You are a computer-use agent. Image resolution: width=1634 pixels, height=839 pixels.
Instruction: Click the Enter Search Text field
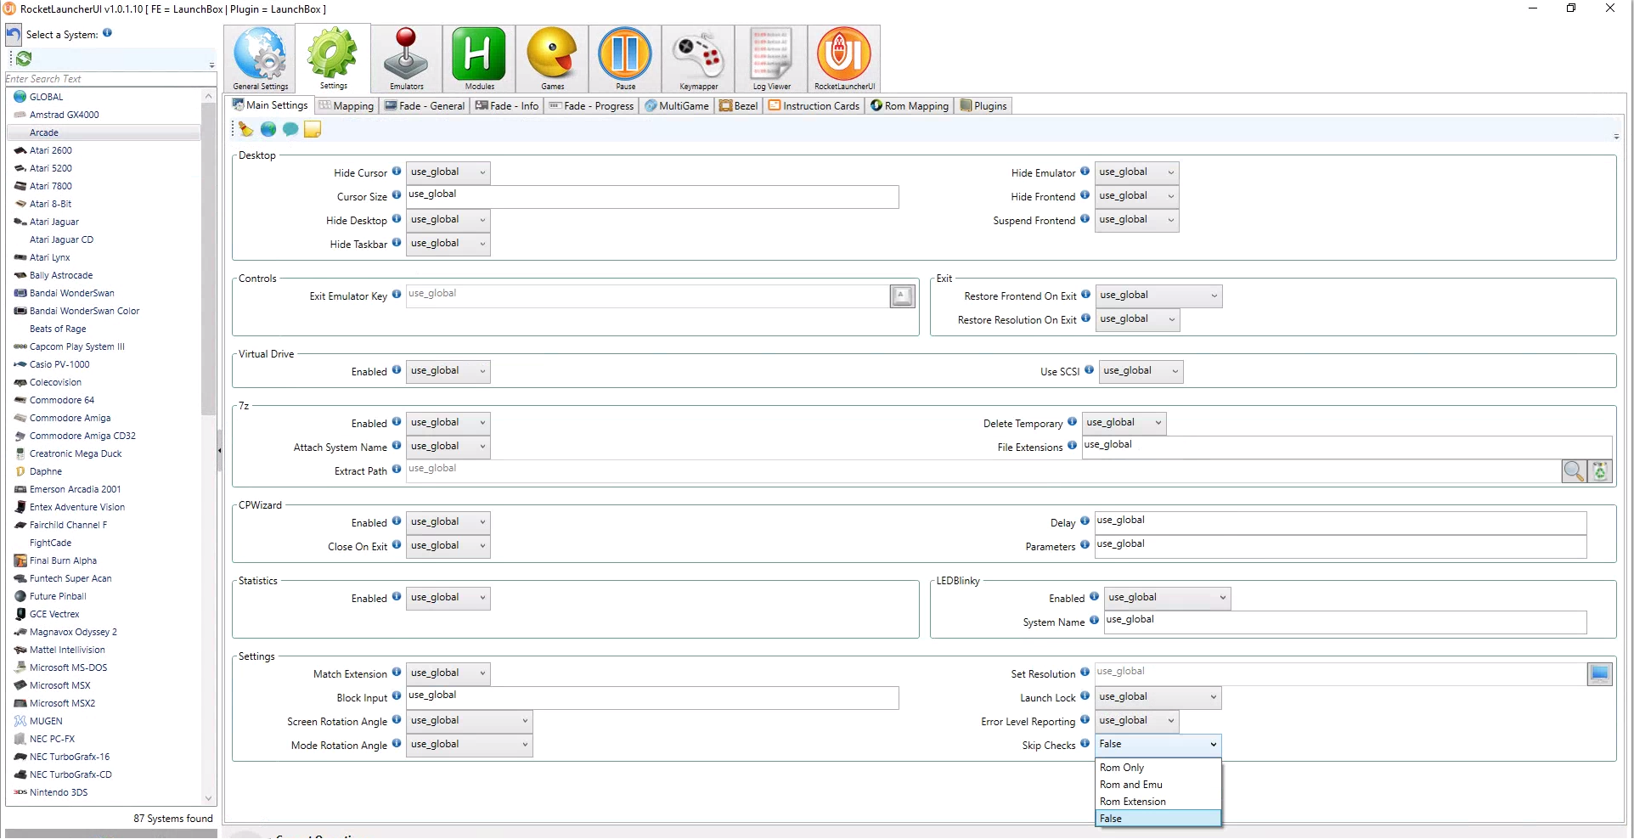point(110,79)
